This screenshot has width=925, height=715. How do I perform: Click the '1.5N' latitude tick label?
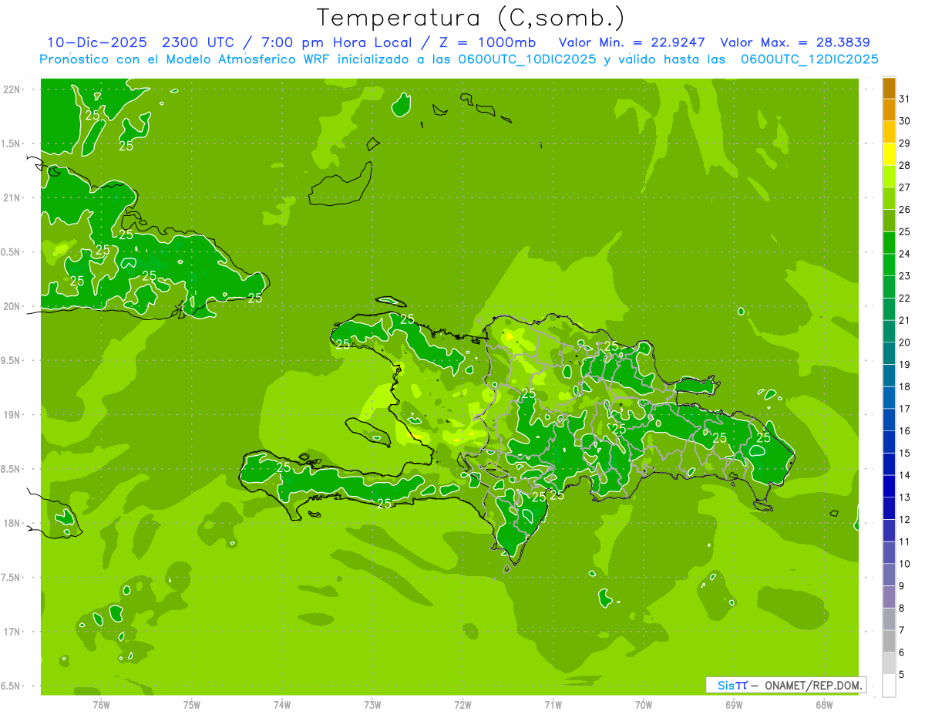tap(12, 143)
